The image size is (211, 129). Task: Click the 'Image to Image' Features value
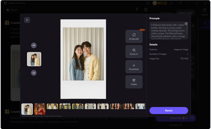pos(181,50)
